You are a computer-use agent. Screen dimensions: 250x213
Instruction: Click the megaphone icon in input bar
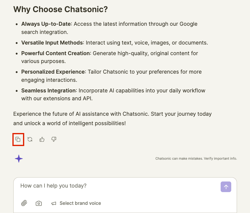tap(54, 203)
